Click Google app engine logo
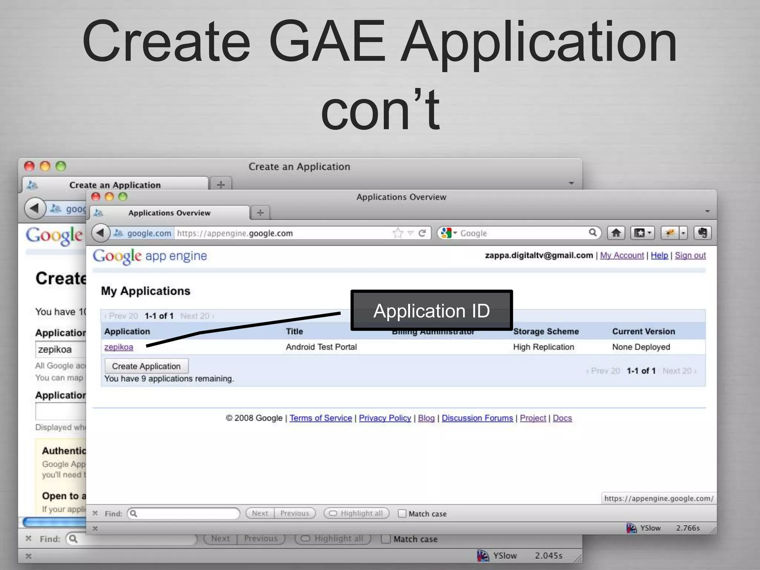760x570 pixels. point(150,256)
